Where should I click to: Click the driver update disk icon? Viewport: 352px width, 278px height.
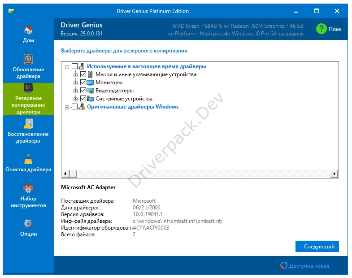click(x=28, y=59)
